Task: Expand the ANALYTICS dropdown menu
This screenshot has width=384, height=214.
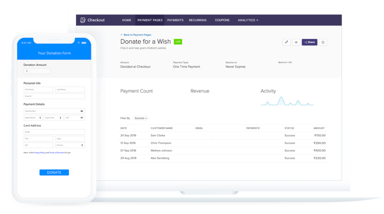Action: [x=248, y=20]
